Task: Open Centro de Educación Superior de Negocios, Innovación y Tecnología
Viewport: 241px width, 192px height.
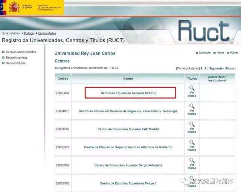Action: [x=128, y=111]
